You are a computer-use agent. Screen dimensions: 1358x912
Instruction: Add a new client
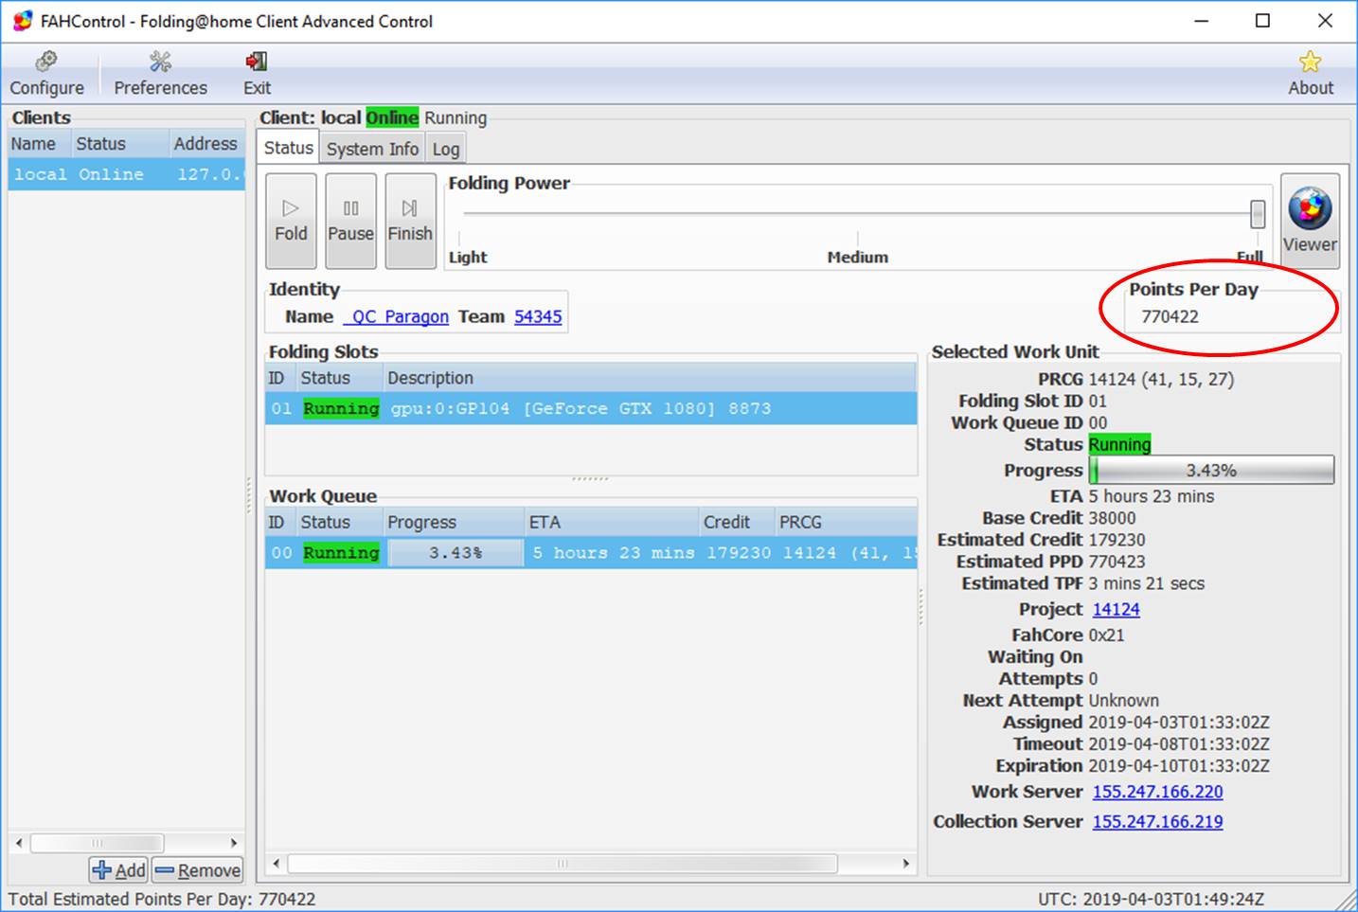tap(119, 870)
